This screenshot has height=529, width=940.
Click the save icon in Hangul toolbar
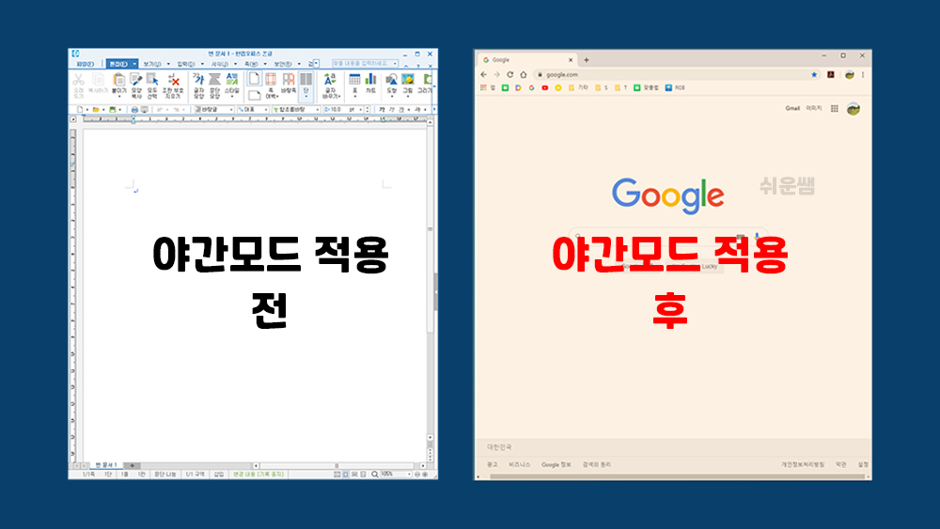pyautogui.click(x=112, y=110)
